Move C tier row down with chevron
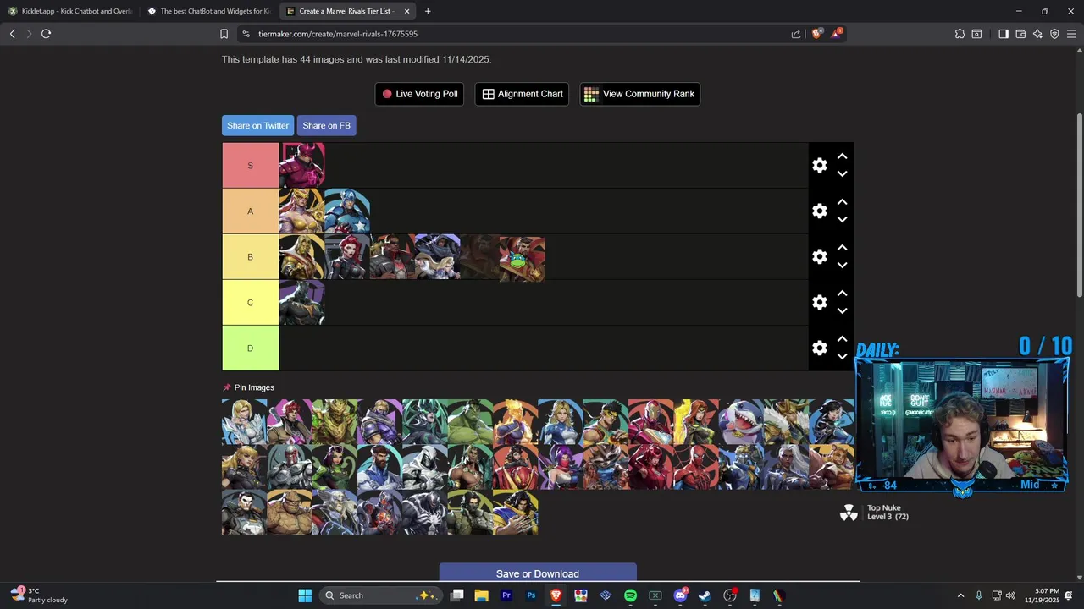Screen dimensions: 1084x609 [842, 311]
